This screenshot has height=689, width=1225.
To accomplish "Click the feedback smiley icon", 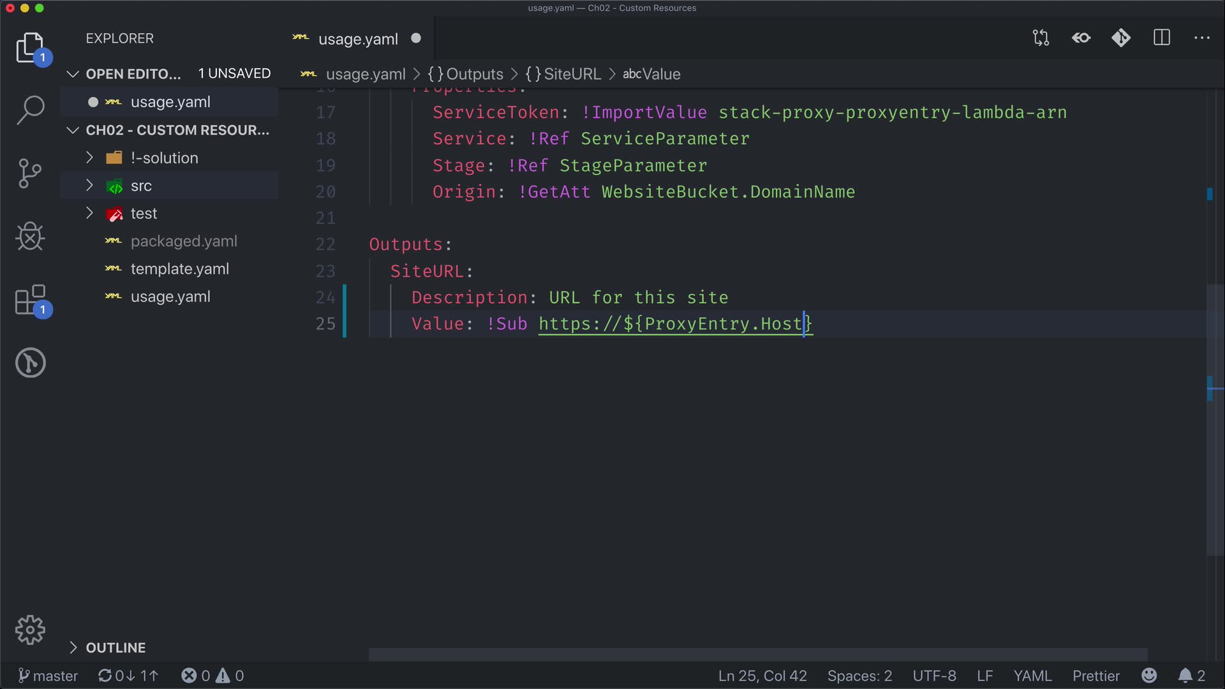I will 1149,676.
